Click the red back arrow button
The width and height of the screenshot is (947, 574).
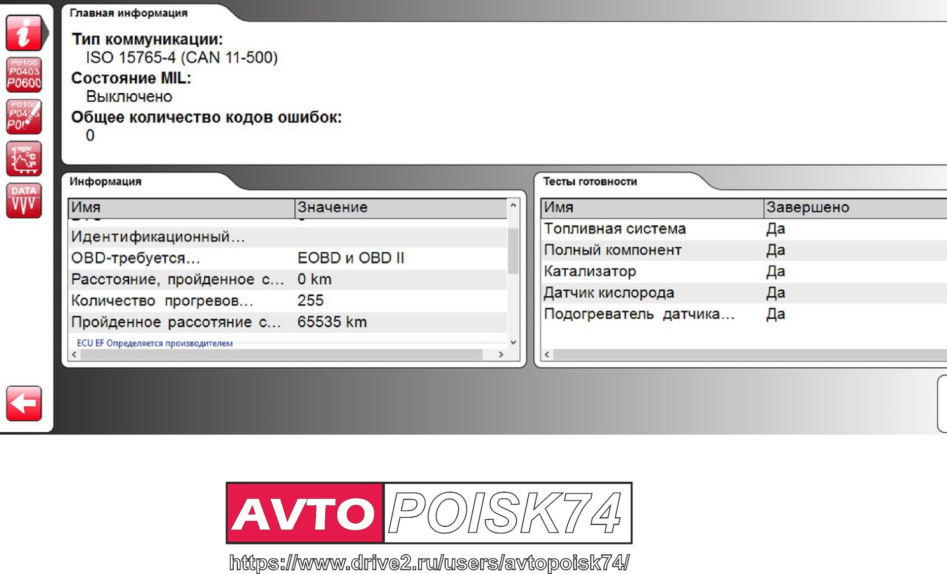pyautogui.click(x=23, y=403)
